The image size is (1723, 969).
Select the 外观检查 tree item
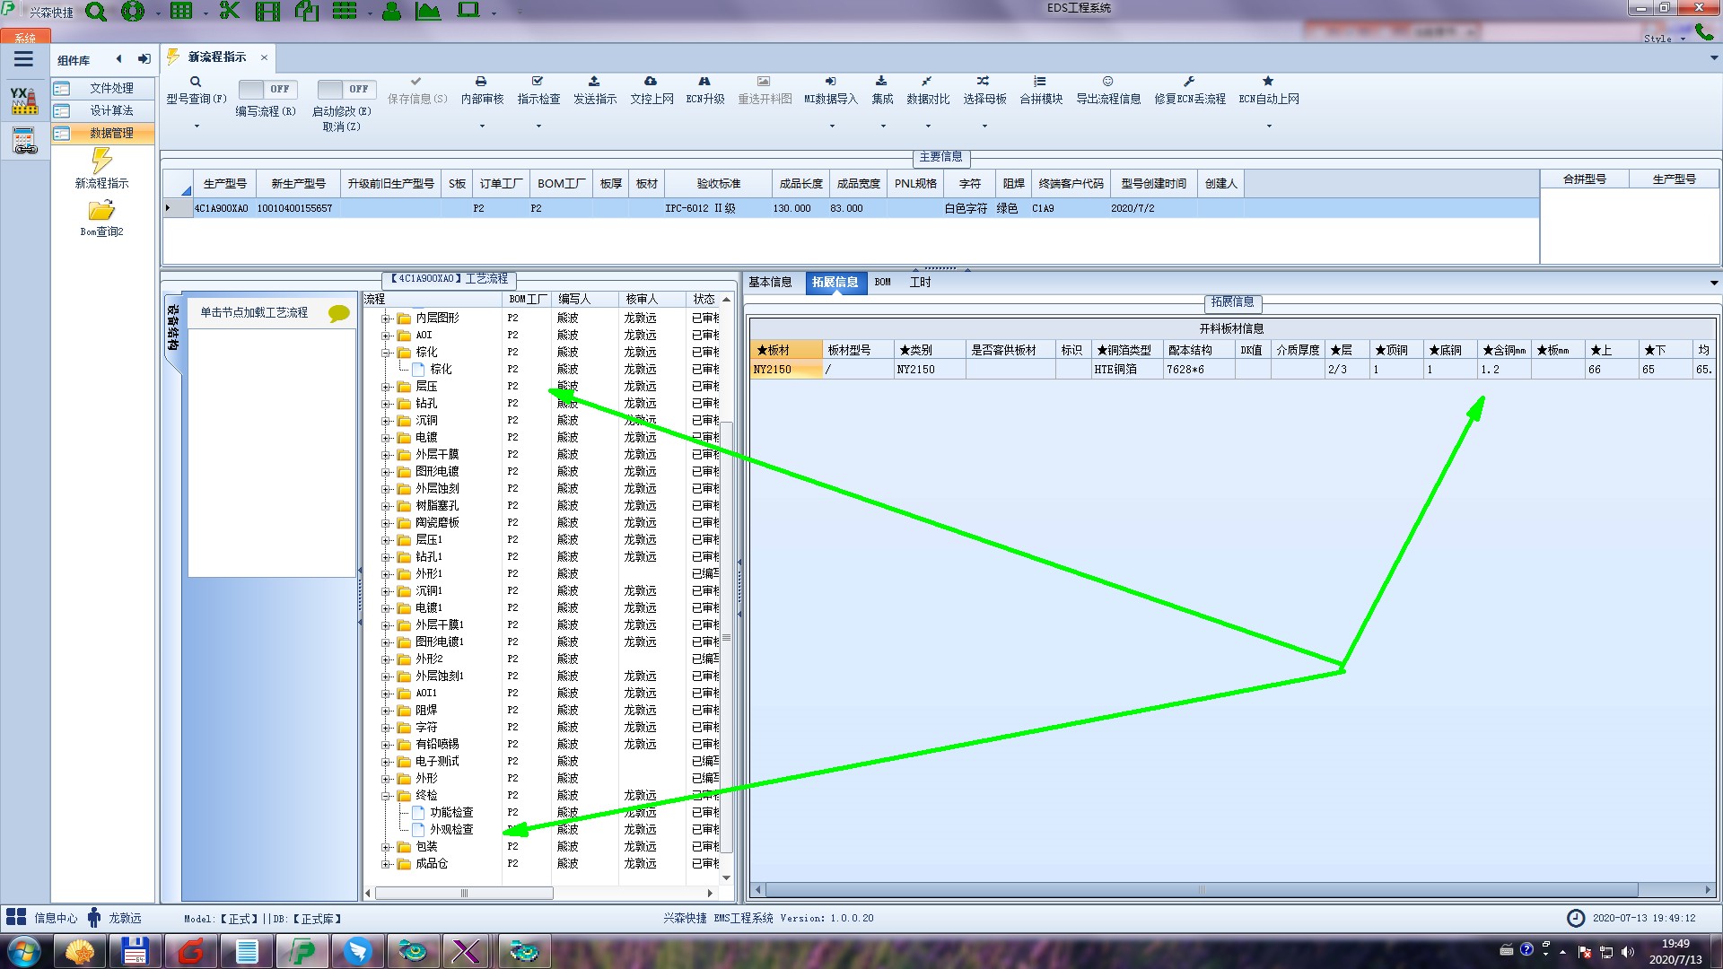pyautogui.click(x=450, y=829)
